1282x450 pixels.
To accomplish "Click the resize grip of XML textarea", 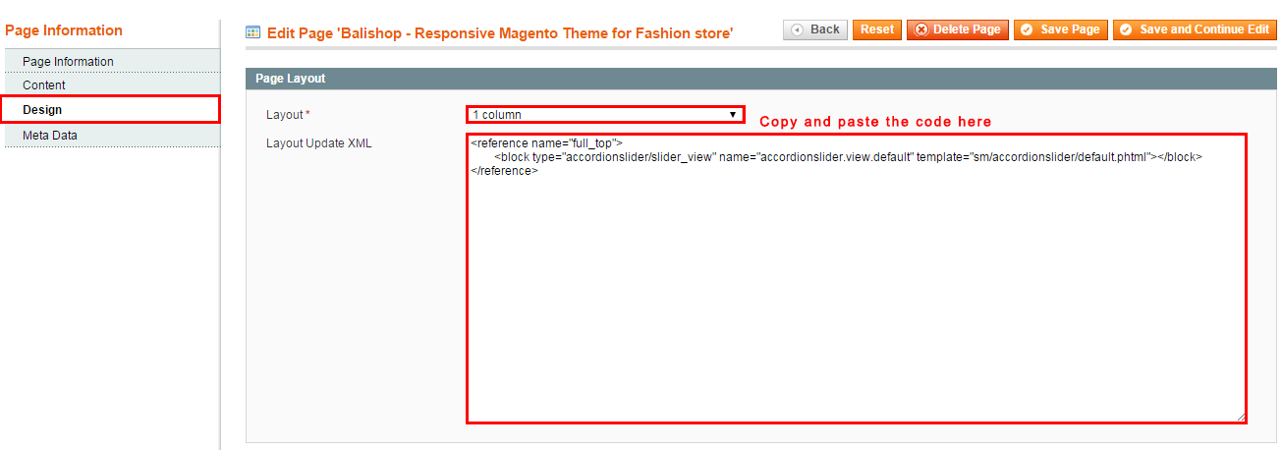I will pyautogui.click(x=1242, y=418).
